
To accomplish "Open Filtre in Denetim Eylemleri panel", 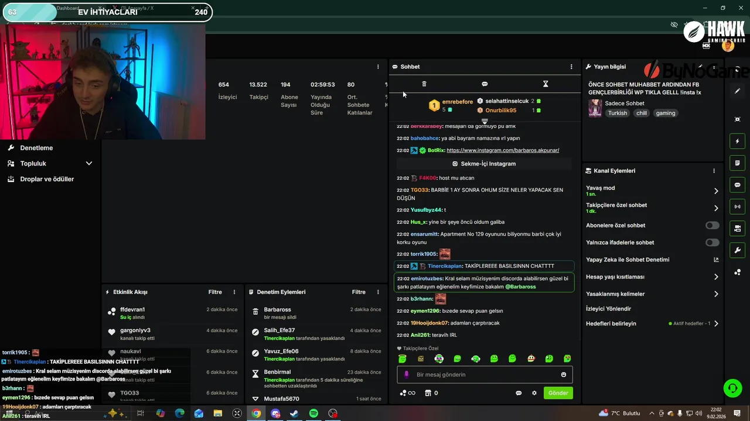I will [x=359, y=292].
